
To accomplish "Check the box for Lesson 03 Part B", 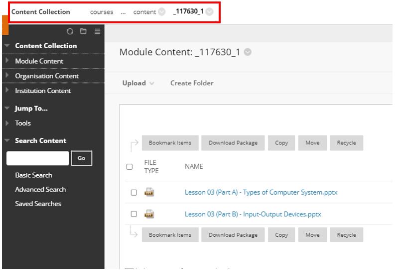I will coord(134,214).
